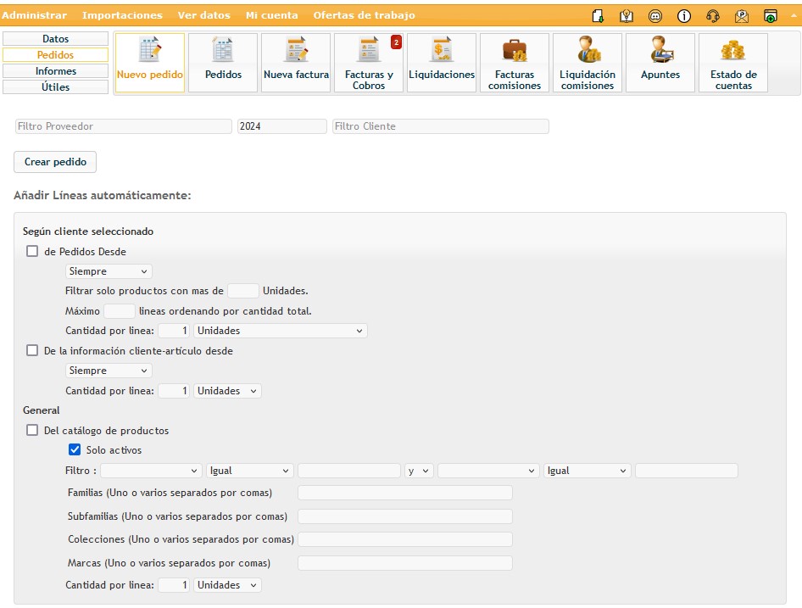This screenshot has width=802, height=608.
Task: Enable 'De la información cliente-artículo desde' checkbox
Action: 32,350
